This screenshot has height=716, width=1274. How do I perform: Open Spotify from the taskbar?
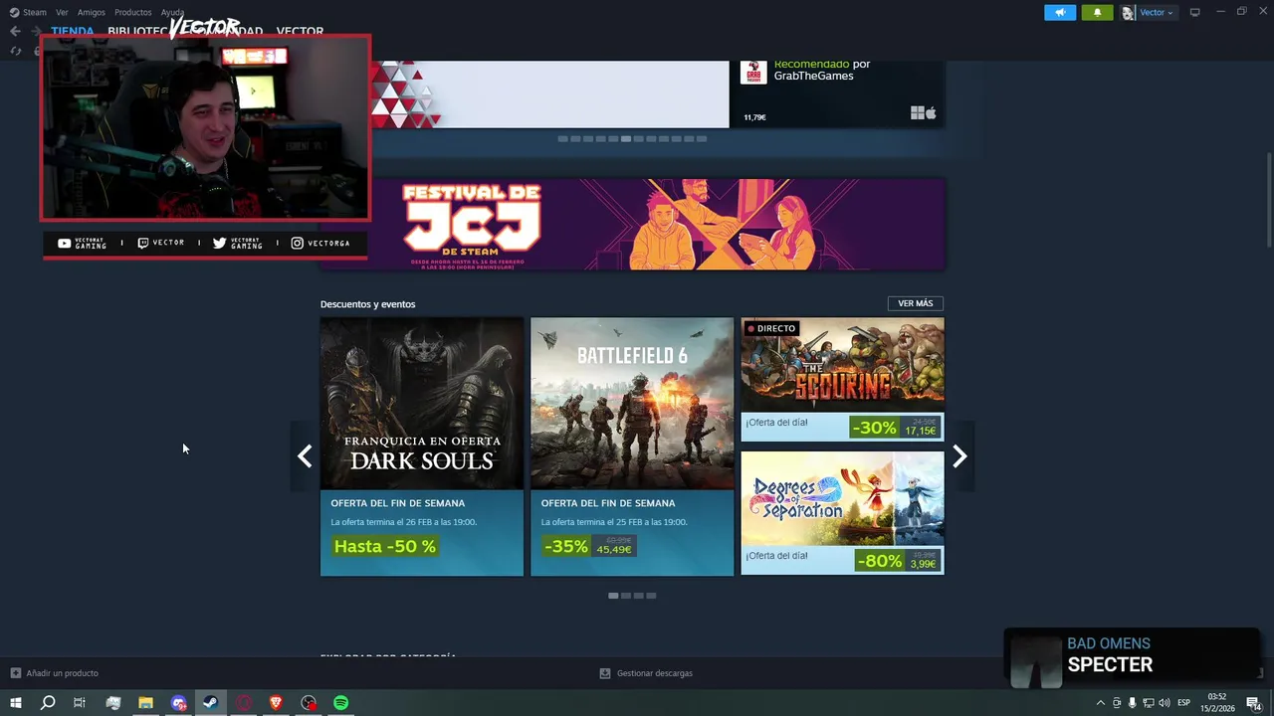[x=340, y=703]
